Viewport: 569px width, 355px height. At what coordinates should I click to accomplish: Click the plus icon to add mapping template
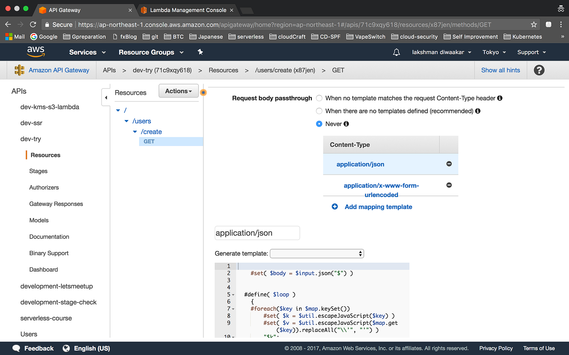click(335, 207)
